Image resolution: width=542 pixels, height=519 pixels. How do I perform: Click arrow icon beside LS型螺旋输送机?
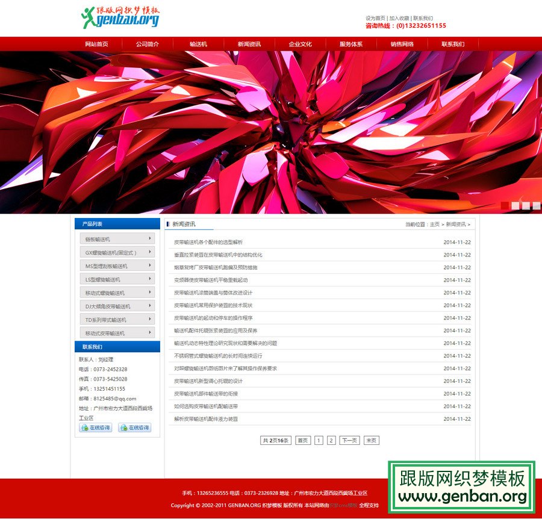[x=149, y=279]
